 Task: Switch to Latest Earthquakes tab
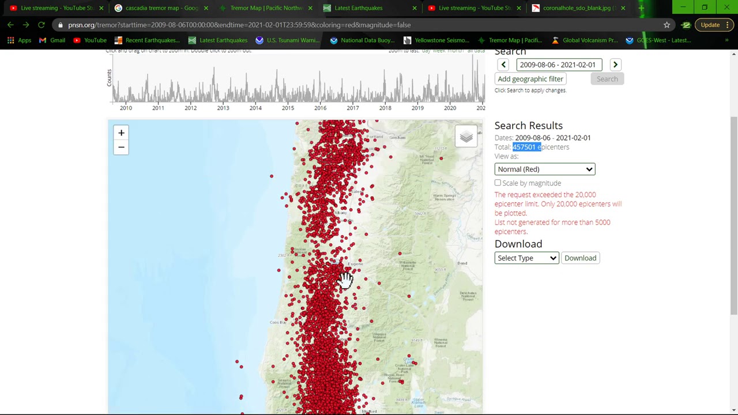point(368,8)
